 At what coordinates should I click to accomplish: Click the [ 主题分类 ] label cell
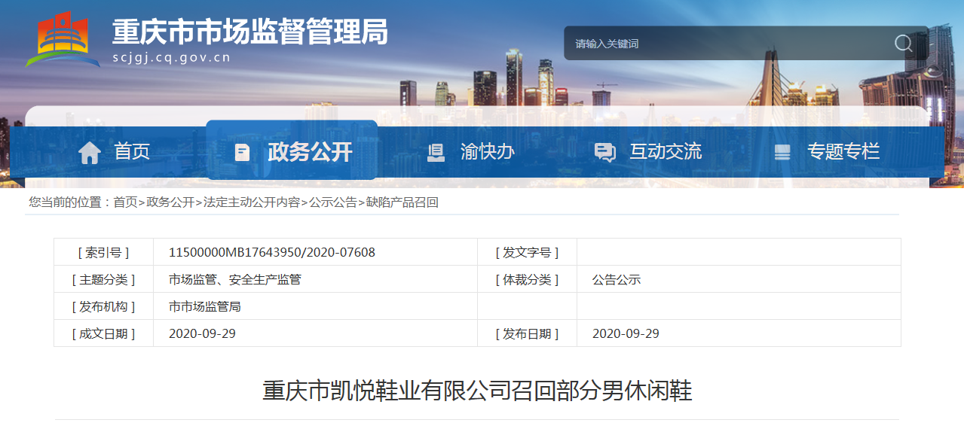tap(104, 279)
